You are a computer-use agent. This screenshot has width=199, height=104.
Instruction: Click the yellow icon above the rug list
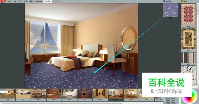point(182,1)
